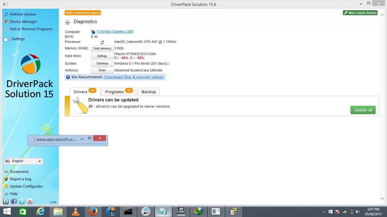This screenshot has width=387, height=217.
Task: Show hidden system tray icons
Action: tap(324, 212)
